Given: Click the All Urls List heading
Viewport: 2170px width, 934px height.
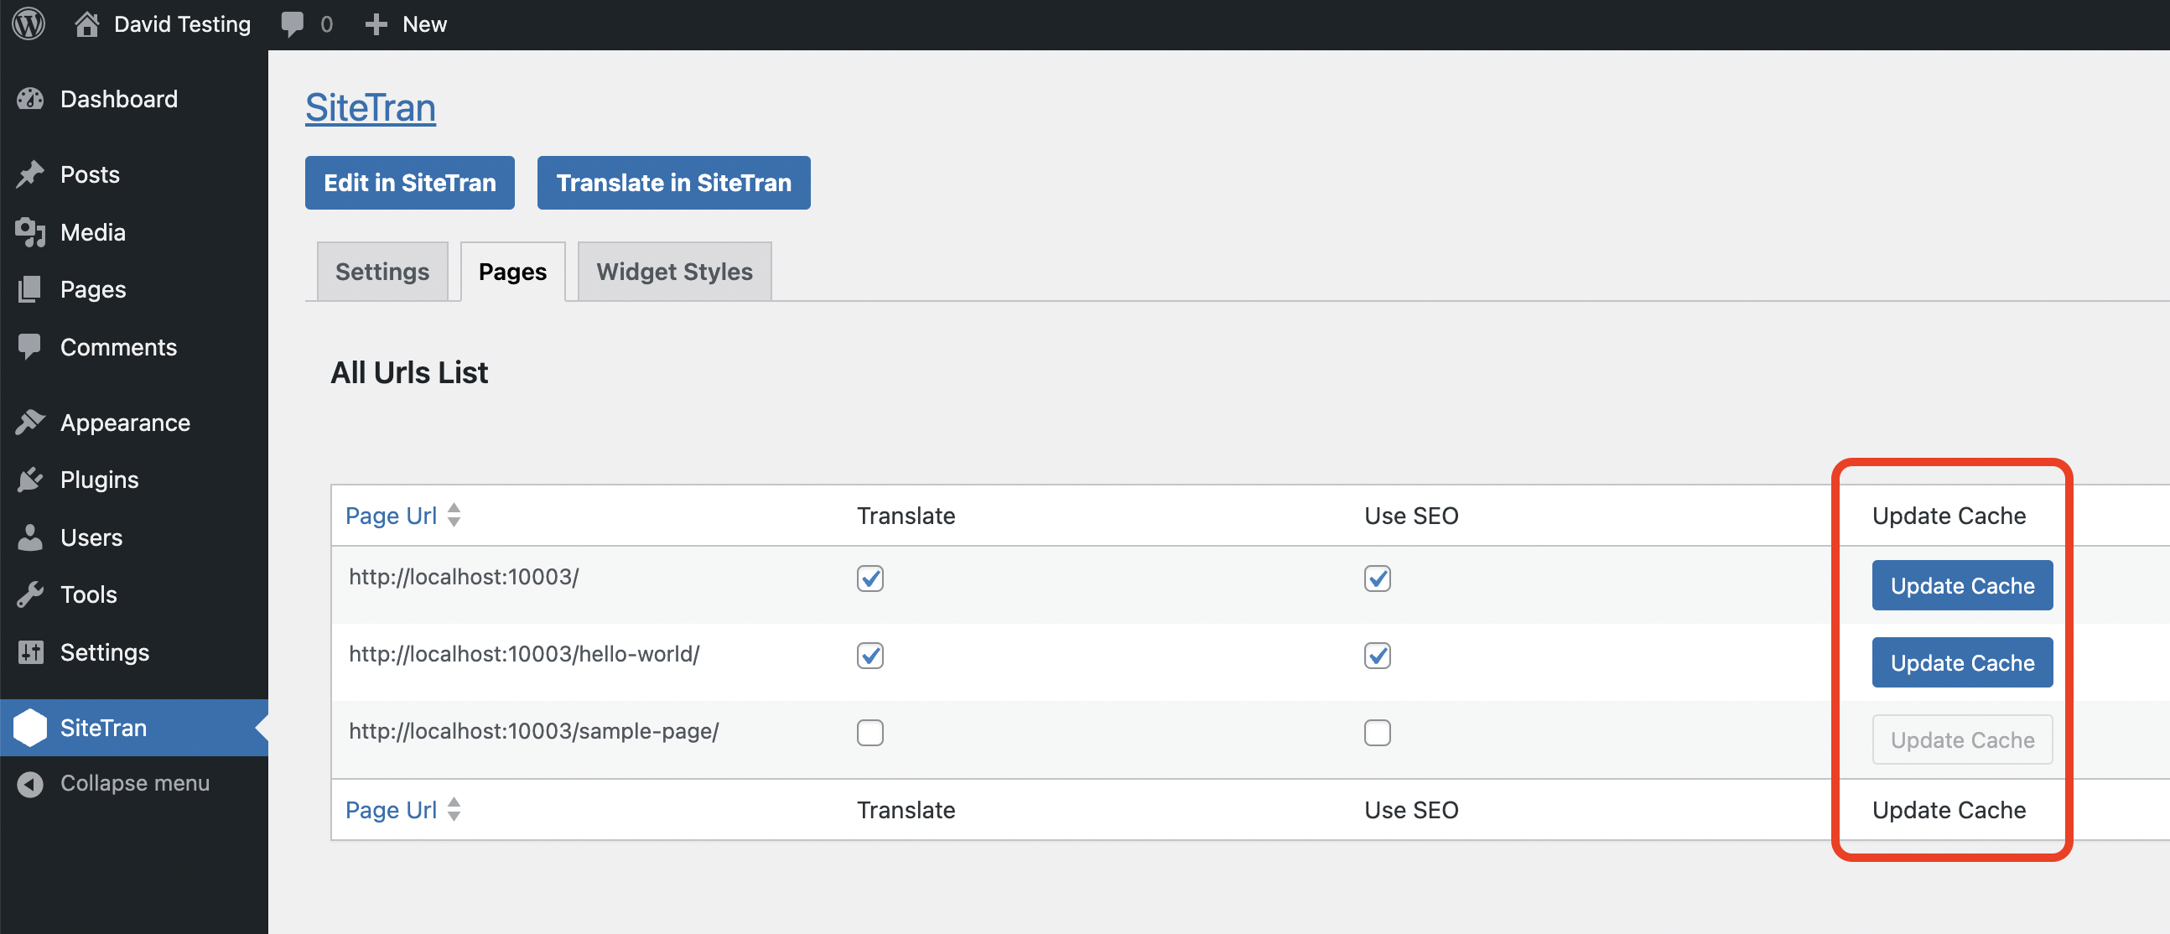Looking at the screenshot, I should click(408, 372).
